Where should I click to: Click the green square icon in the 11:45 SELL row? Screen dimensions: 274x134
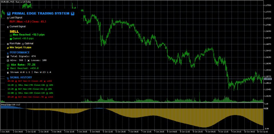(16, 85)
